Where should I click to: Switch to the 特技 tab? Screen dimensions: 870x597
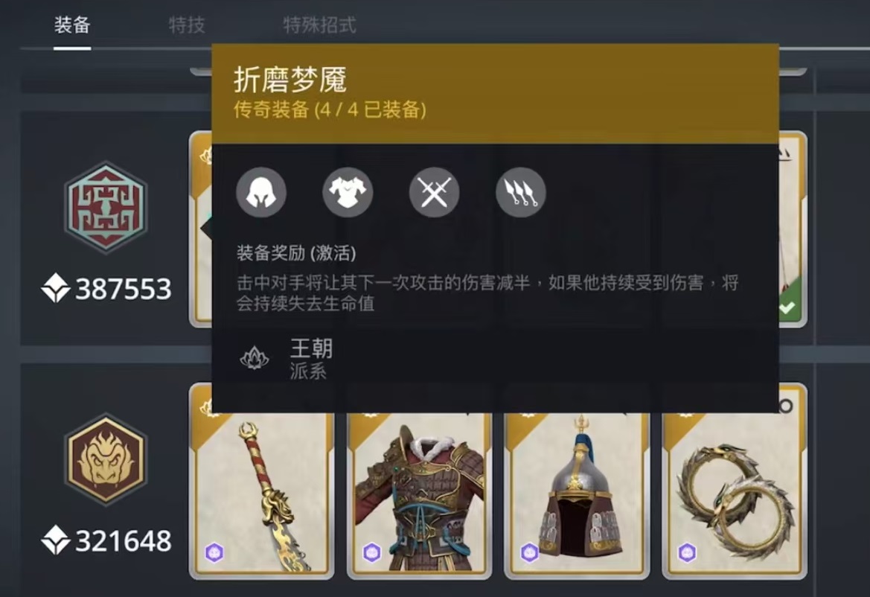(x=187, y=25)
